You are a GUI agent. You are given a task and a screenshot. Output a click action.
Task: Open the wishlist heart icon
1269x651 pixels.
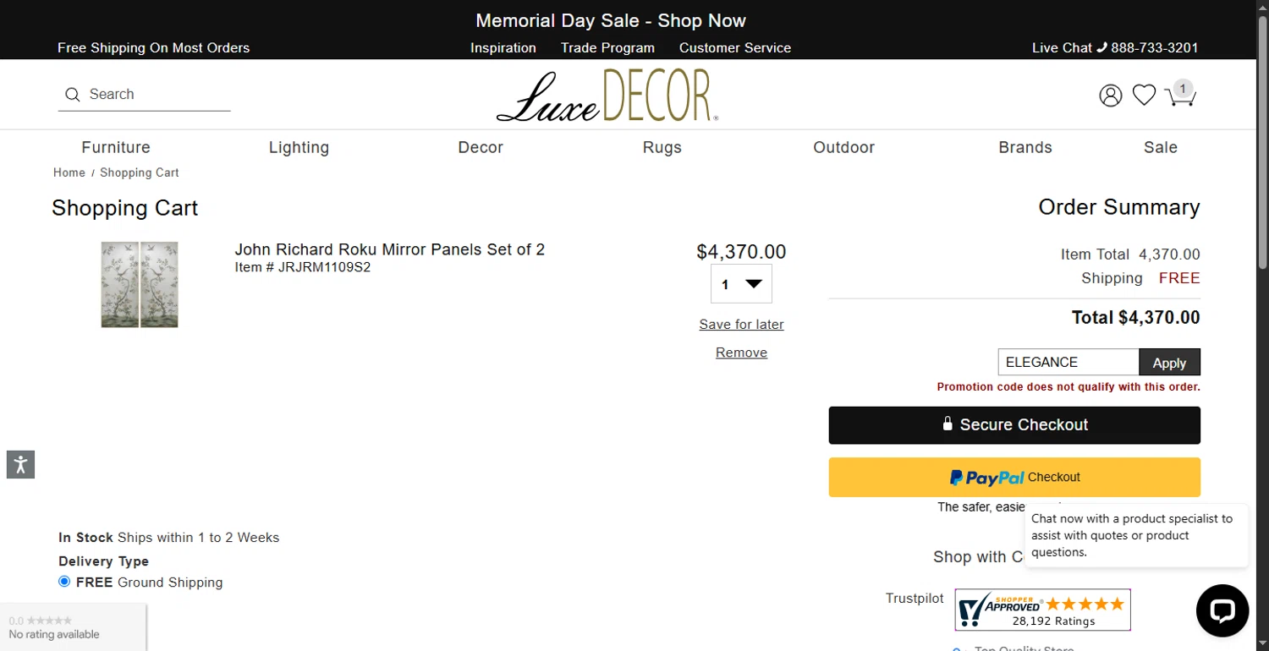coord(1144,96)
